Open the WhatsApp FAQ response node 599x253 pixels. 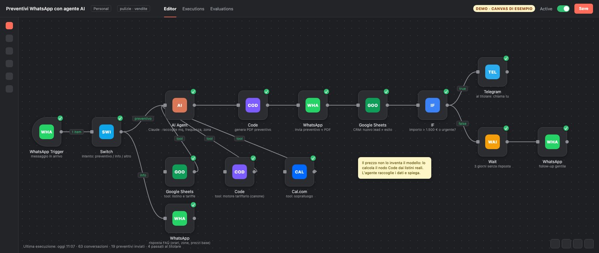pyautogui.click(x=180, y=218)
